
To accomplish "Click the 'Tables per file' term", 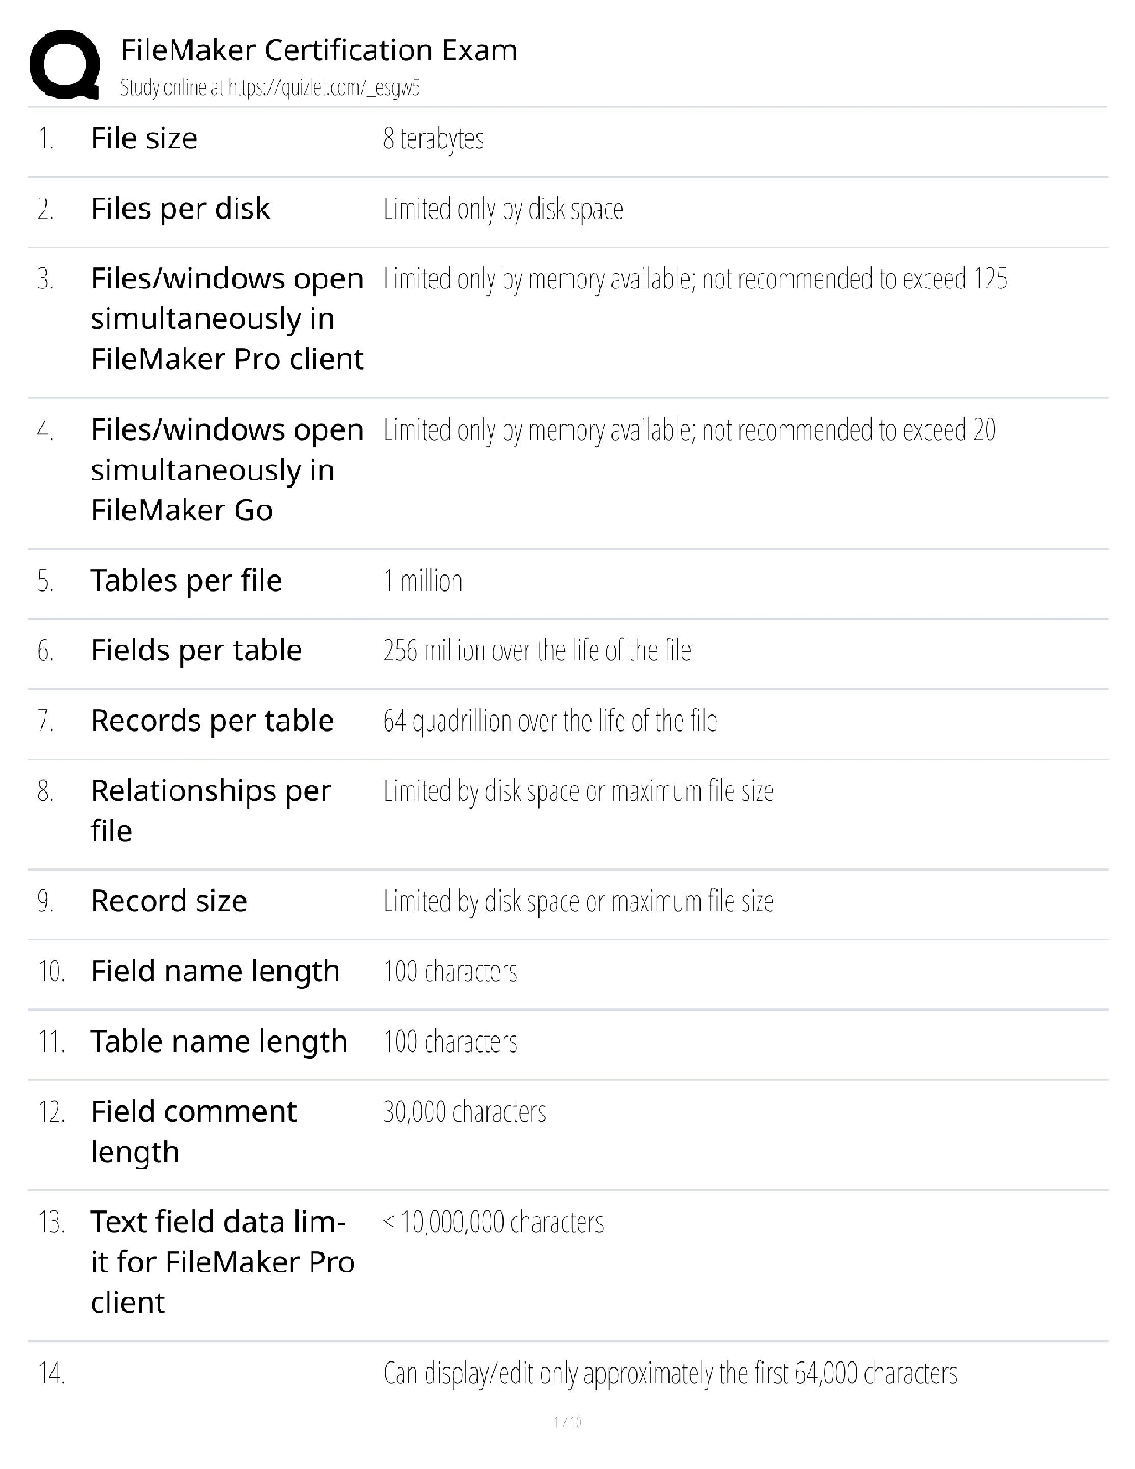I will pyautogui.click(x=185, y=581).
